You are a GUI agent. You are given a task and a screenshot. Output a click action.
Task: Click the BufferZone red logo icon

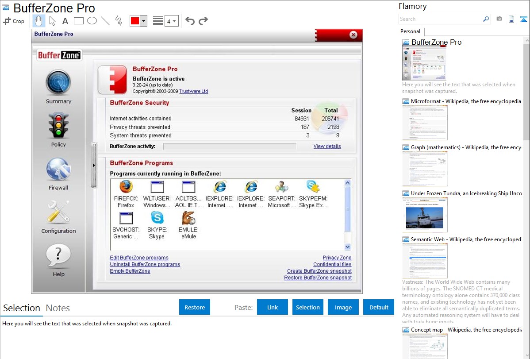112,80
